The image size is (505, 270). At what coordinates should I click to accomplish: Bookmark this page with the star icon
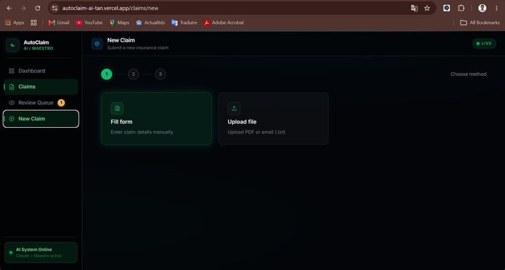[x=427, y=8]
